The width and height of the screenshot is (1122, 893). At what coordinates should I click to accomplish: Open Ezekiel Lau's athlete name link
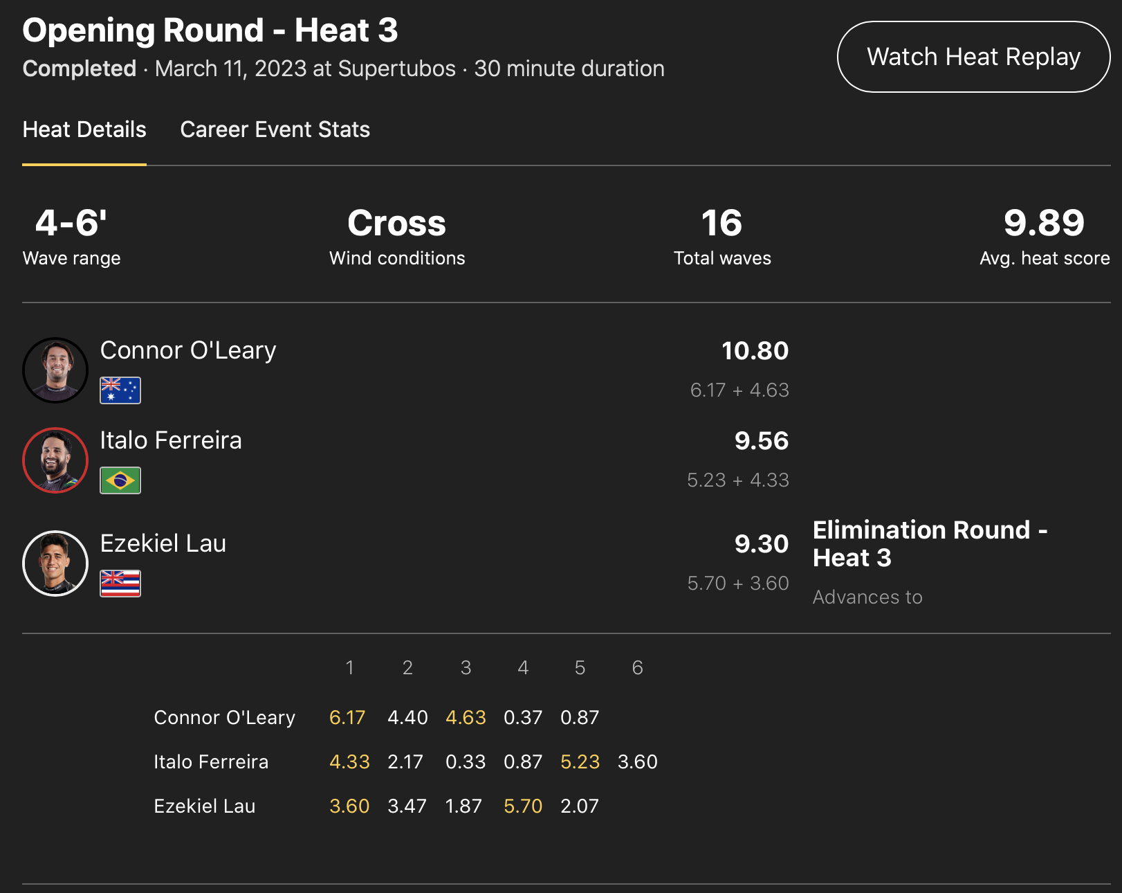(163, 543)
